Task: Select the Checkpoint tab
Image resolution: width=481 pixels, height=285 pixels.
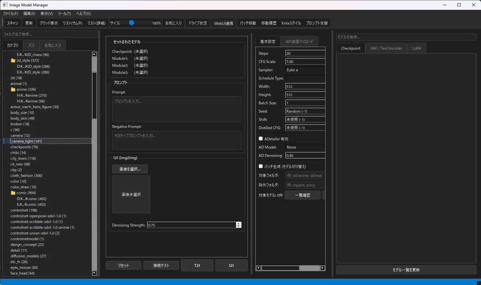Action: coord(351,48)
